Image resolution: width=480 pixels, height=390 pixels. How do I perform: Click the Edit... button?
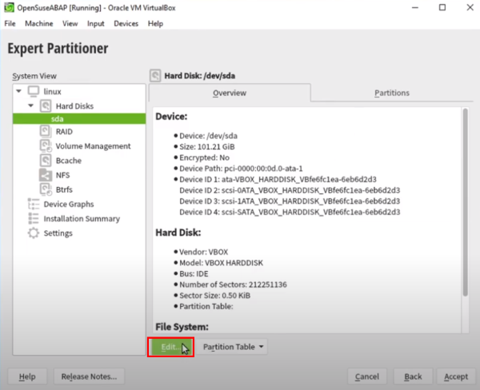tap(171, 347)
